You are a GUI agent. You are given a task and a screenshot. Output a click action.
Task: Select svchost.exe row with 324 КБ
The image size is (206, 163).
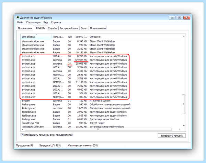(x=101, y=93)
